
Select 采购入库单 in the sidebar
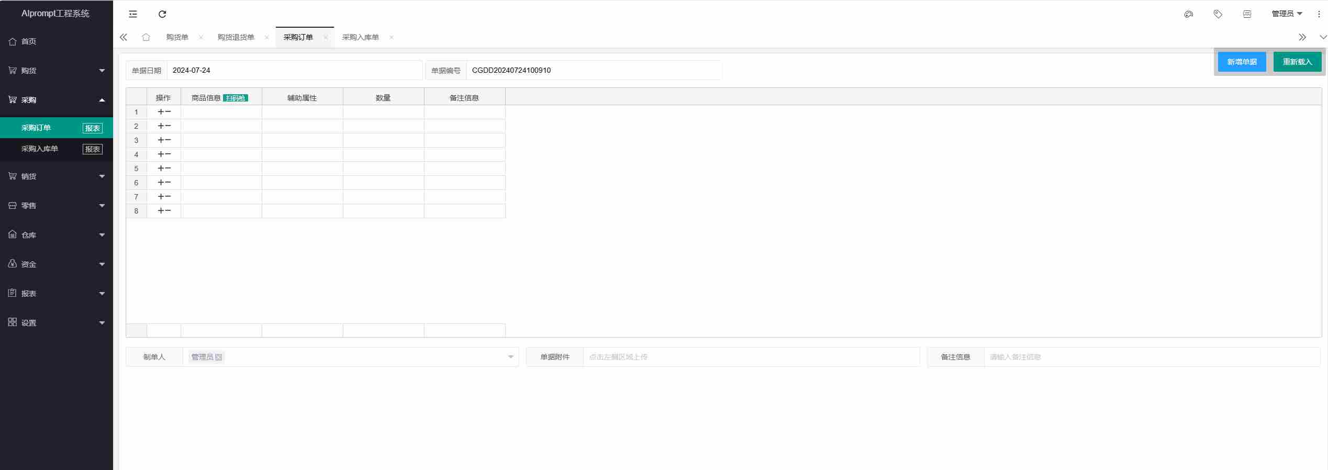coord(40,149)
